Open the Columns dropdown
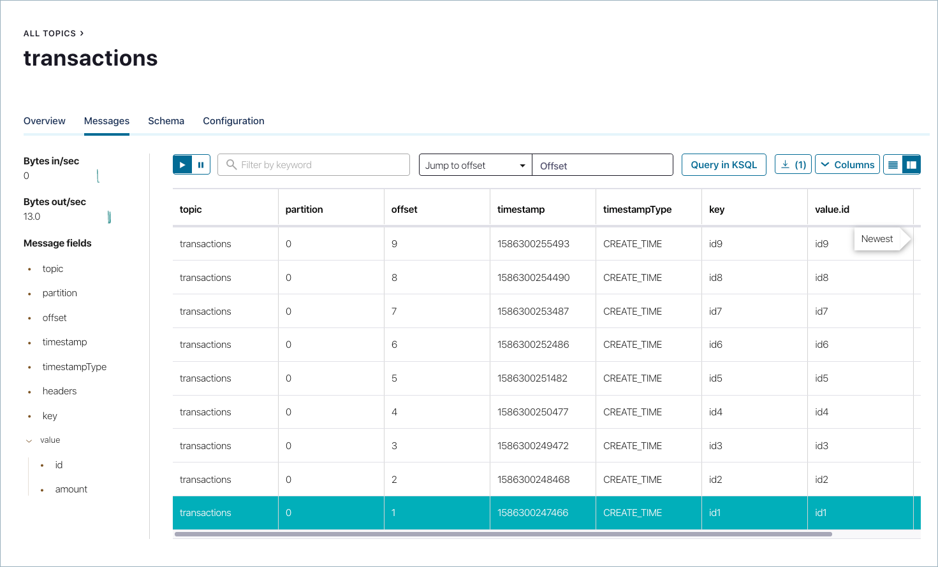Viewport: 938px width, 567px height. (x=847, y=164)
